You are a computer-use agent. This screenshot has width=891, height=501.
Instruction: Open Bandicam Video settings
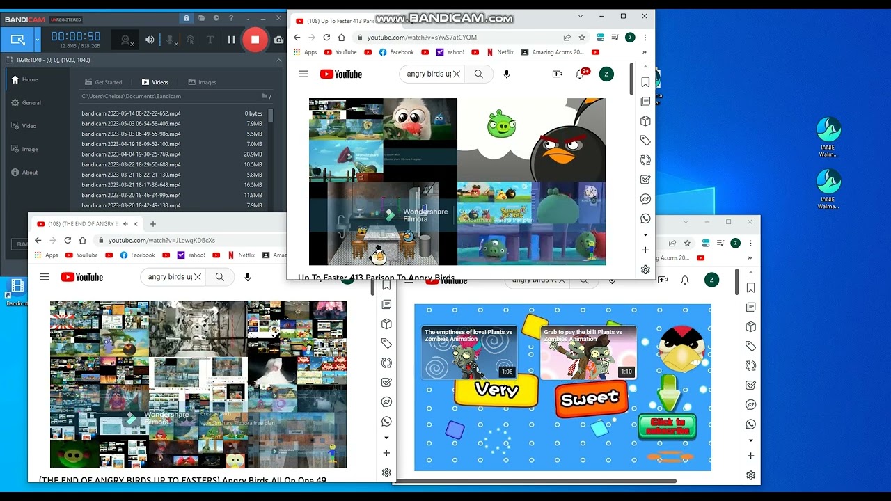point(29,126)
